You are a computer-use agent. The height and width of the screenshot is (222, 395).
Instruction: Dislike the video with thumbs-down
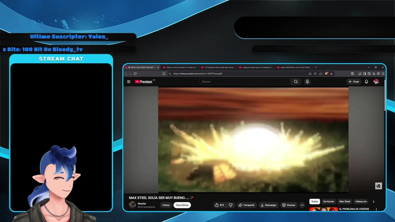point(231,205)
